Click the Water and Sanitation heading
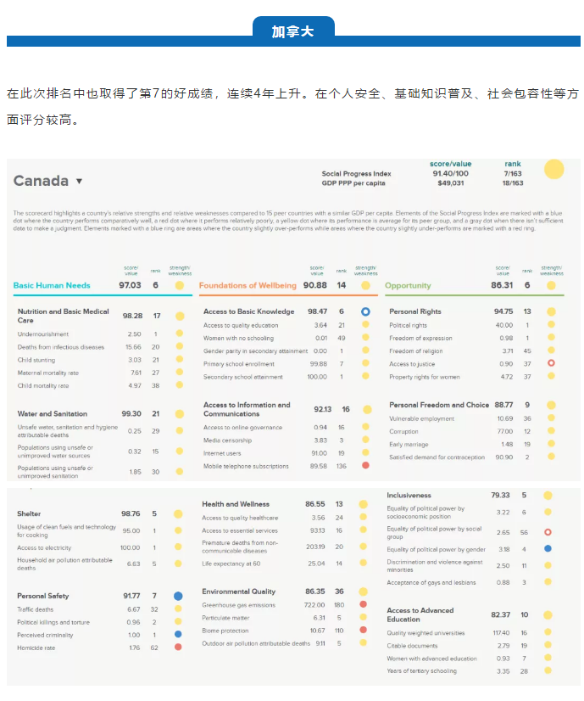 tap(53, 414)
